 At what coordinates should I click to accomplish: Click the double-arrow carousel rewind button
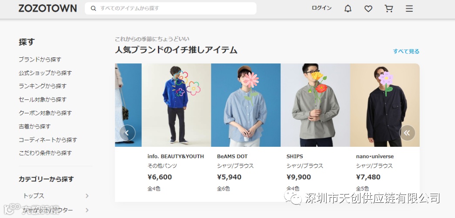click(407, 133)
